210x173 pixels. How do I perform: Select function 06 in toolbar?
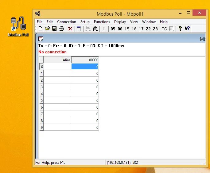coord(120,29)
